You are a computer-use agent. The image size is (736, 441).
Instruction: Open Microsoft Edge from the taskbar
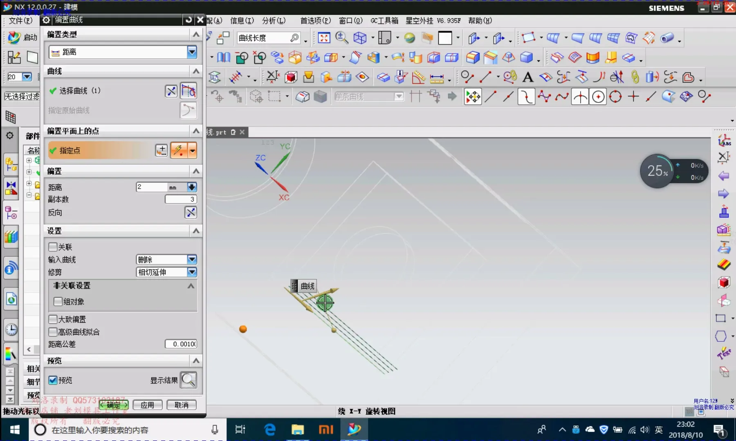click(270, 430)
